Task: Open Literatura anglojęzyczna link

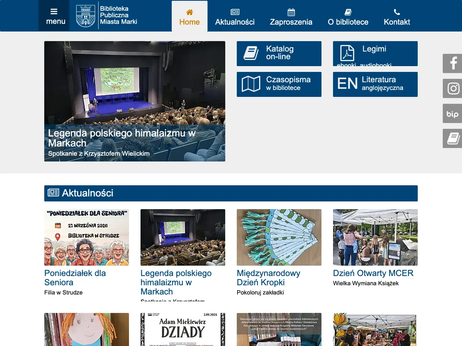Action: coord(375,84)
